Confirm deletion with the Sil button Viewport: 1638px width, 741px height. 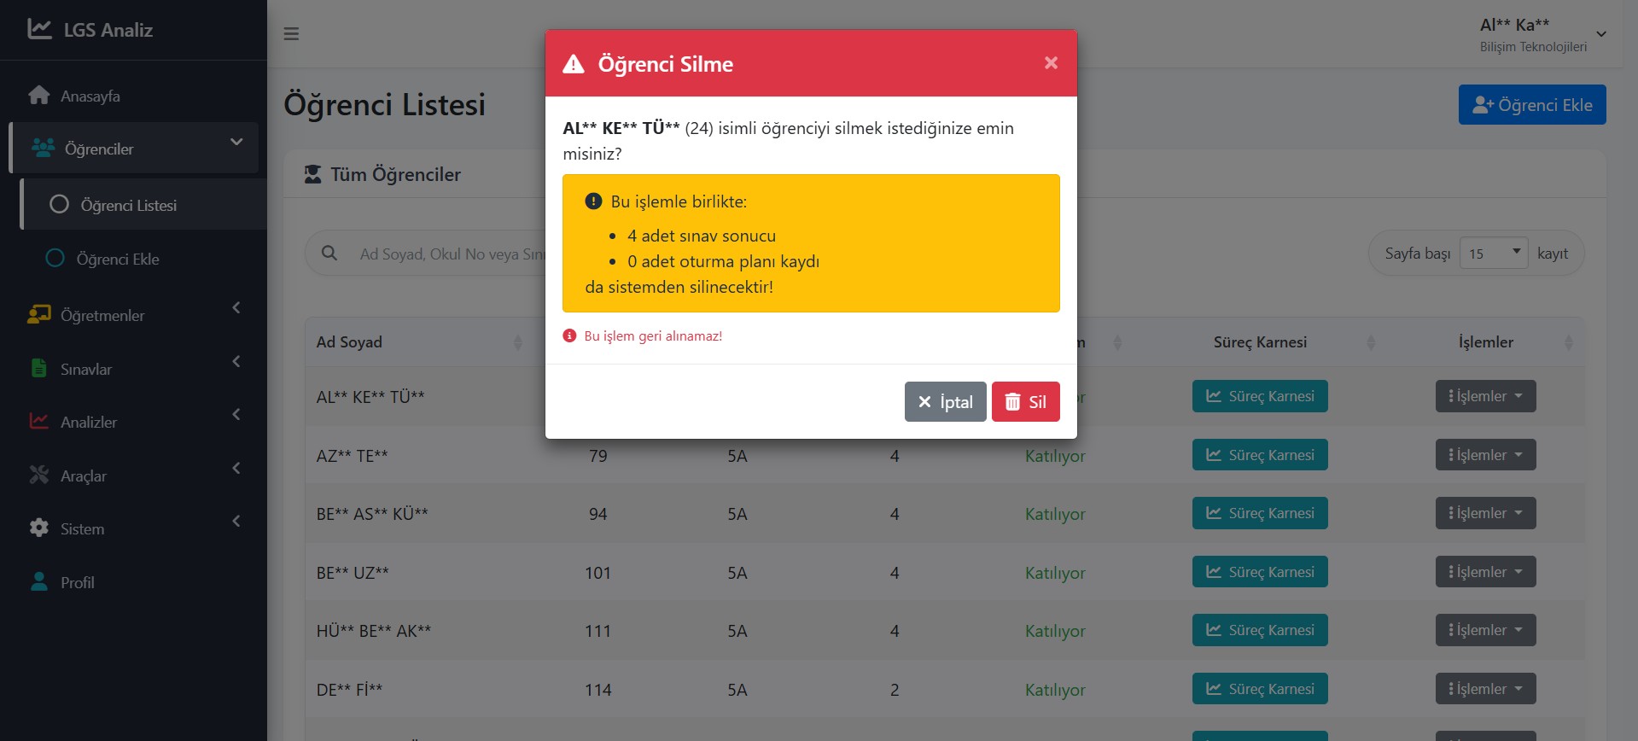[x=1025, y=402]
